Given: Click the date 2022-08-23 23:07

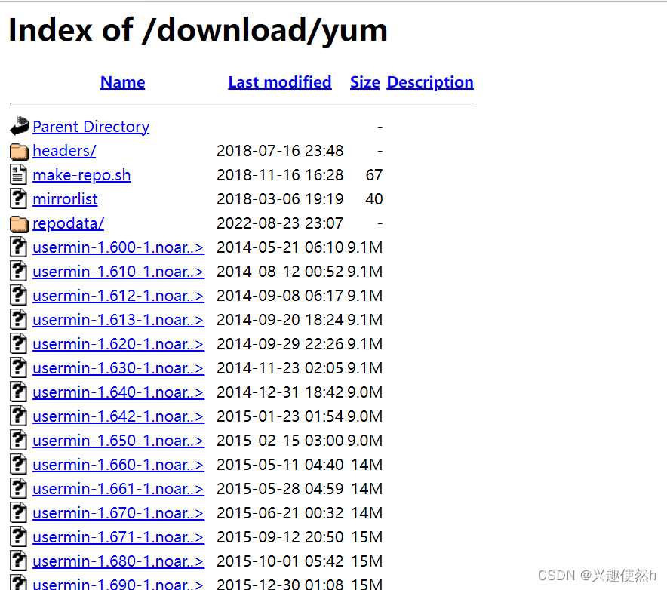Looking at the screenshot, I should (x=280, y=223).
